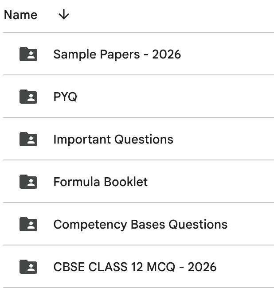Reverse sort direction with the down arrow
The image size is (274, 288).
point(64,15)
